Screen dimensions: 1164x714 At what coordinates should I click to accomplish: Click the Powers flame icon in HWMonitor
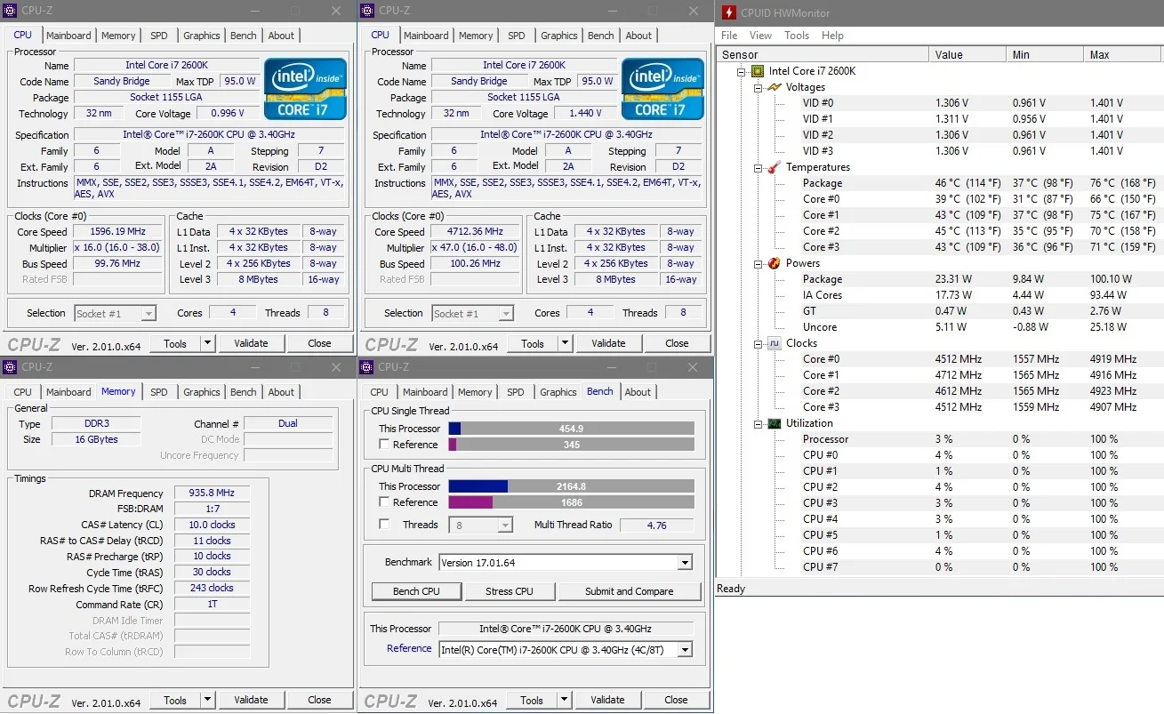[x=774, y=263]
